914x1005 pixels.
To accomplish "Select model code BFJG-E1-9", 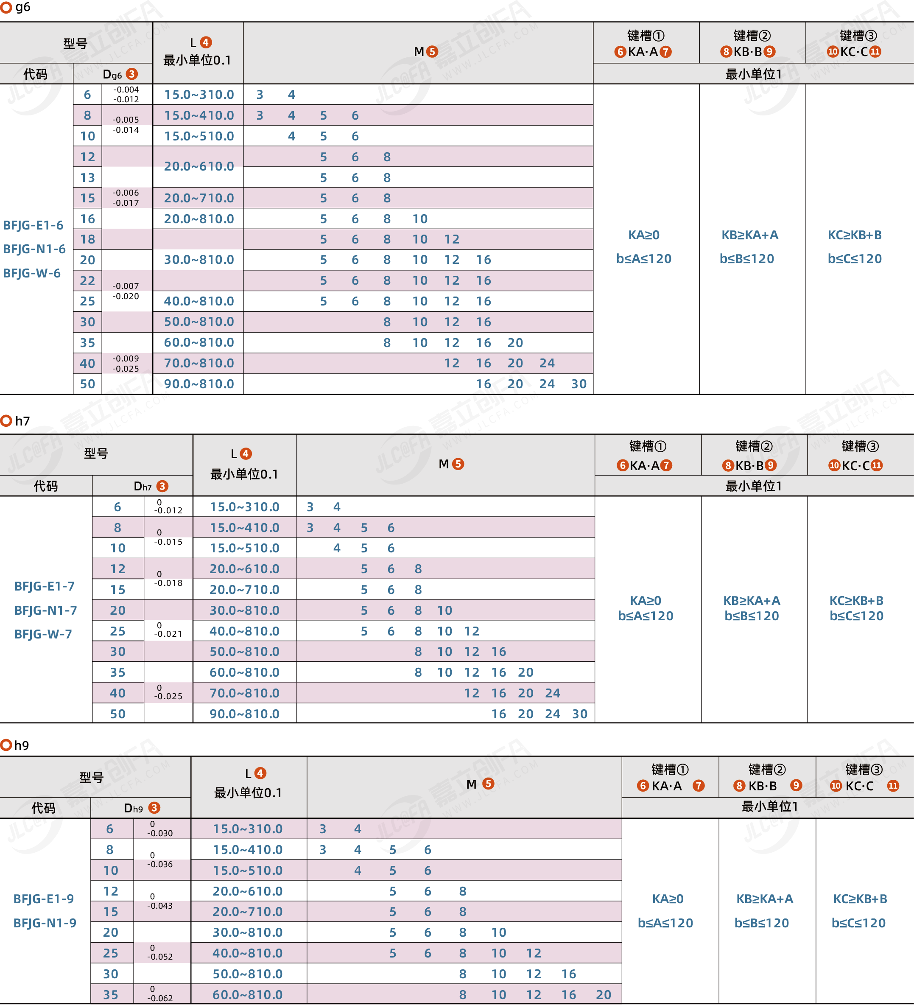I will coord(43,899).
